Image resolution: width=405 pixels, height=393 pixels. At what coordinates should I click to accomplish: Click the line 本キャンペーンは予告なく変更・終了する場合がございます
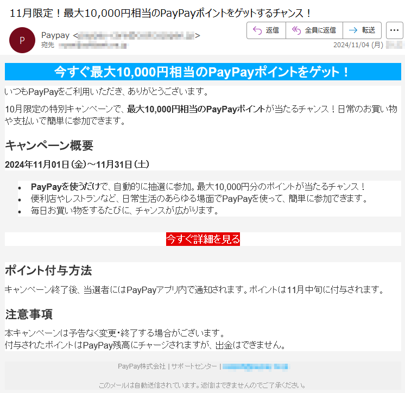click(115, 333)
